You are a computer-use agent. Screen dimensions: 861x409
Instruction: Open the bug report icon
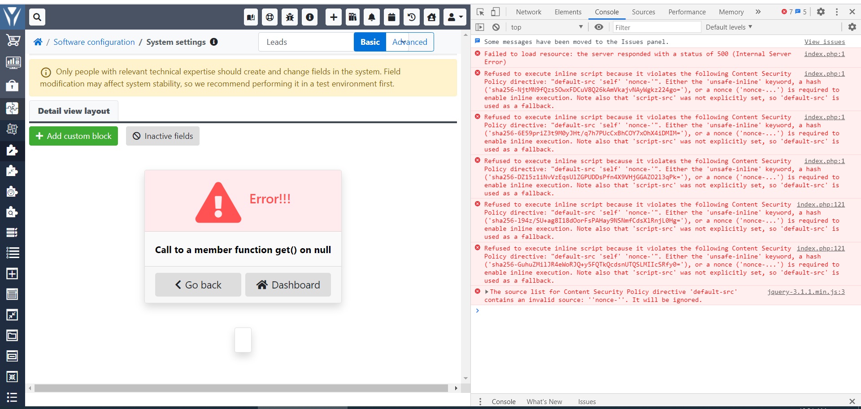(289, 17)
